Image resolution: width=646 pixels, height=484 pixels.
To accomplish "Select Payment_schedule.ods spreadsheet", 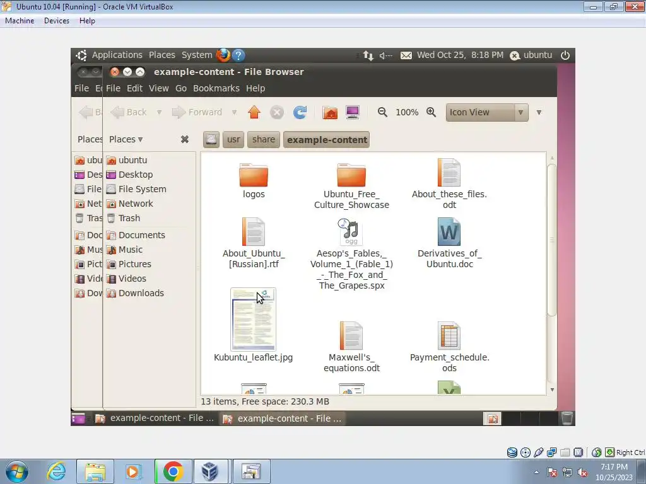I will (x=449, y=347).
